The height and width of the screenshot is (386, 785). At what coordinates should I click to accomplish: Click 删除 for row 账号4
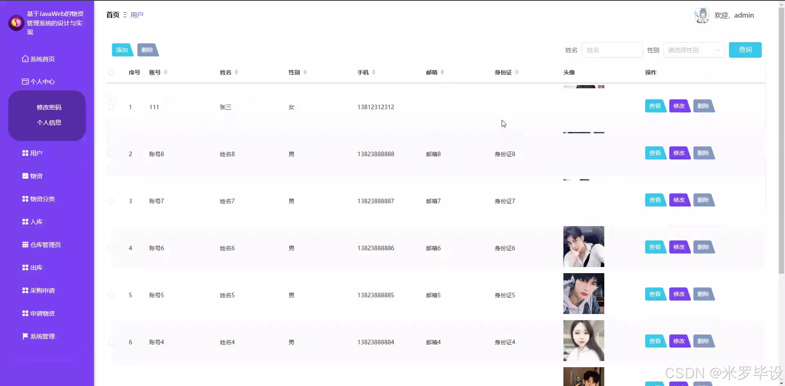(704, 341)
